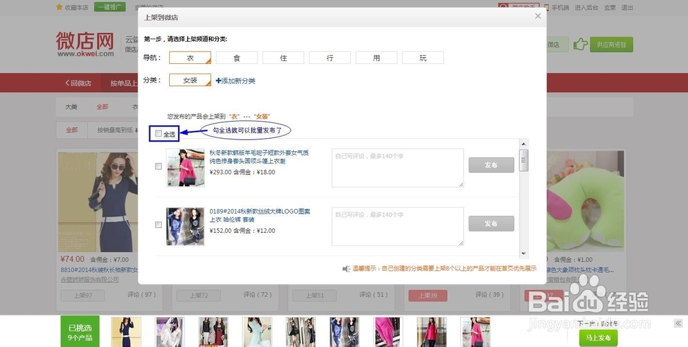
Task: Click the 全部 sort tab above the products
Action: point(72,130)
